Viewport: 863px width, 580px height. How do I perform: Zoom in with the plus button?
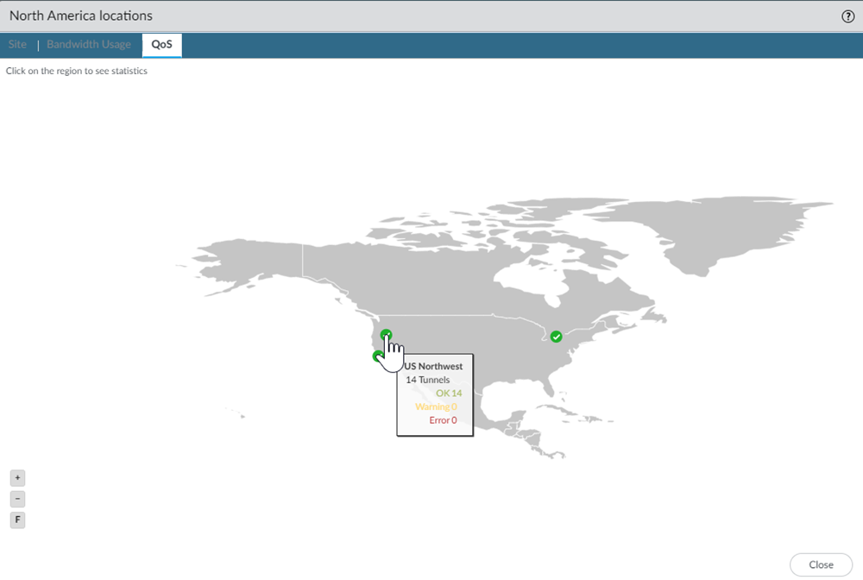pos(17,477)
